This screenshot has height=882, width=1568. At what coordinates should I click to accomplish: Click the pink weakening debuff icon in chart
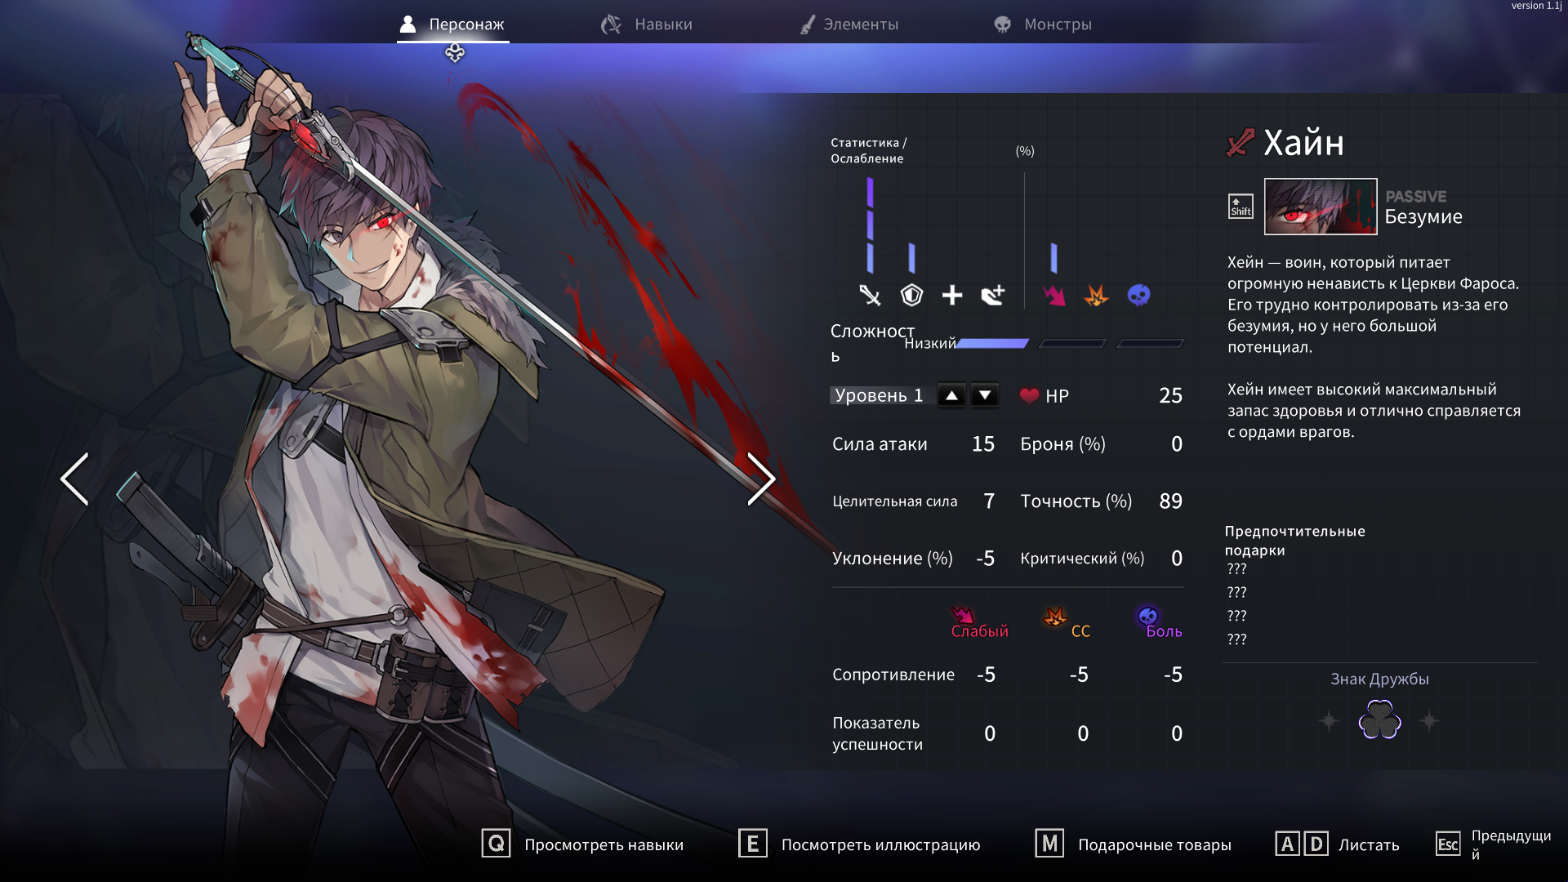point(1054,295)
